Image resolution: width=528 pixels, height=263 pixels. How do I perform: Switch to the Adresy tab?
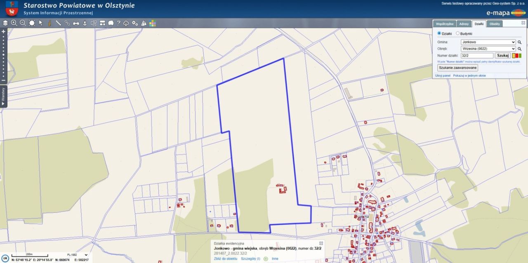point(464,24)
